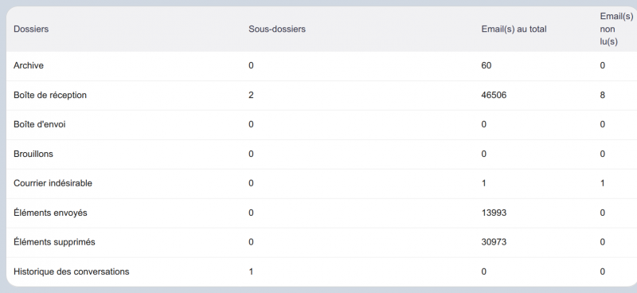637x293 pixels.
Task: Select the Boîte de réception folder
Action: click(x=50, y=95)
